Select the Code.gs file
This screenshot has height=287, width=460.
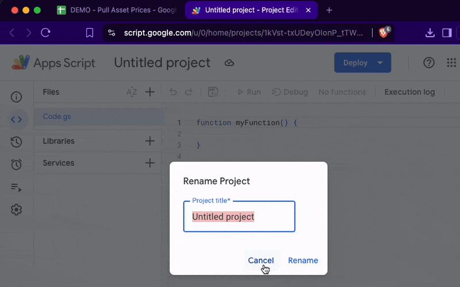97,117
